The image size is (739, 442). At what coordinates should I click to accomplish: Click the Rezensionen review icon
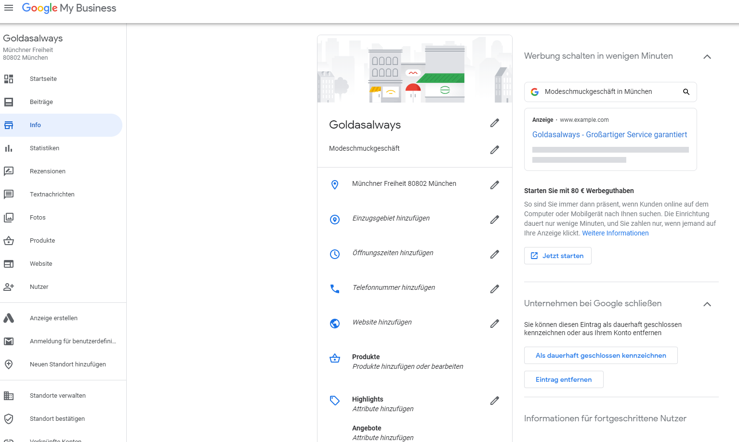9,171
